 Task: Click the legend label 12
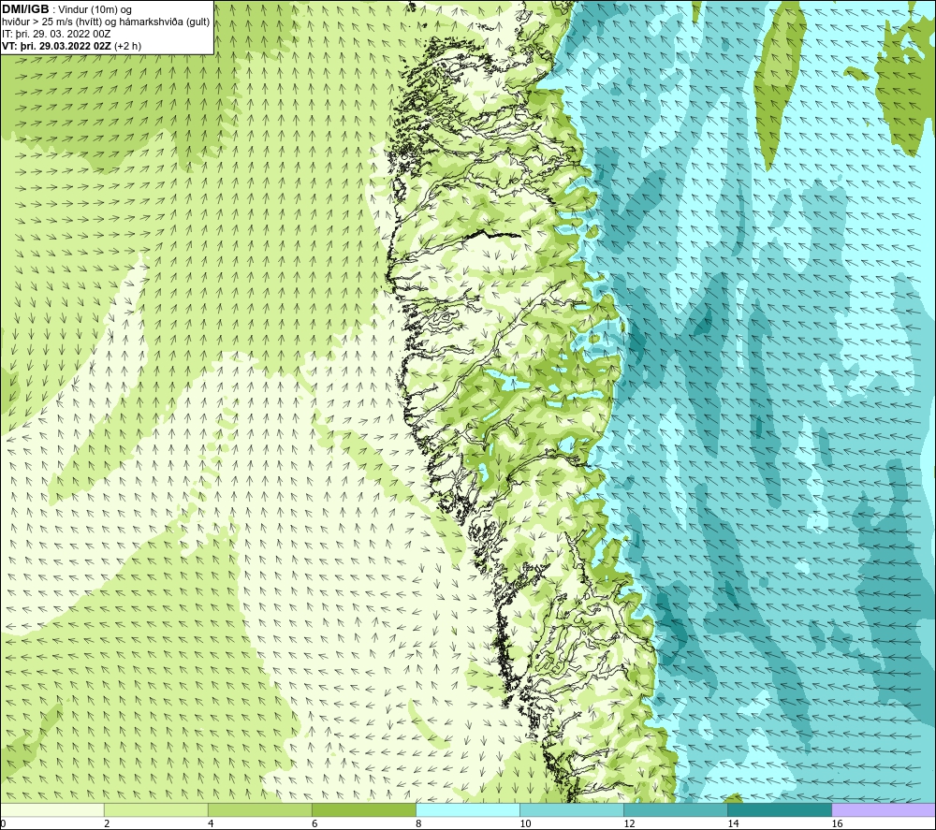[629, 823]
